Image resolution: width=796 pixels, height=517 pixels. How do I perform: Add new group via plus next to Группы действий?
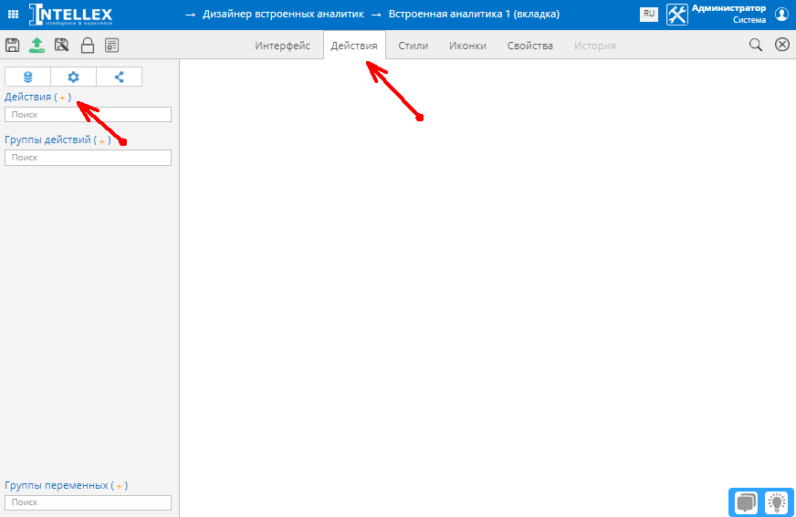102,140
